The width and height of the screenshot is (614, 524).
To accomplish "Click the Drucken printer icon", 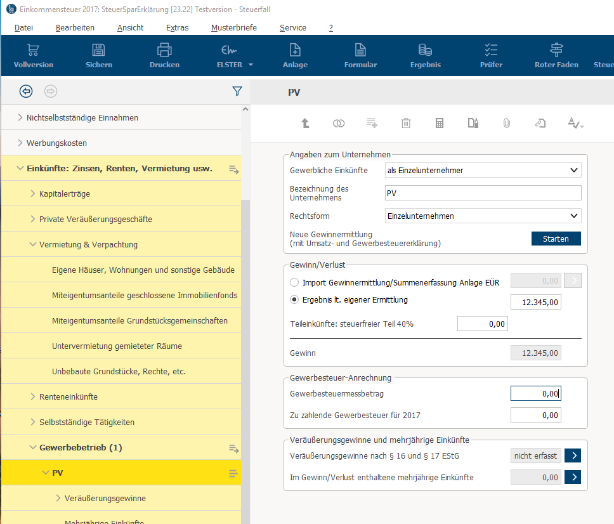I will tap(164, 50).
